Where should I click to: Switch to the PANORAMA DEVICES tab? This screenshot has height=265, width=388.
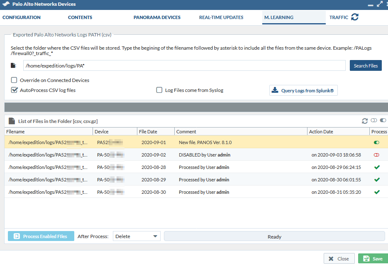click(x=157, y=17)
